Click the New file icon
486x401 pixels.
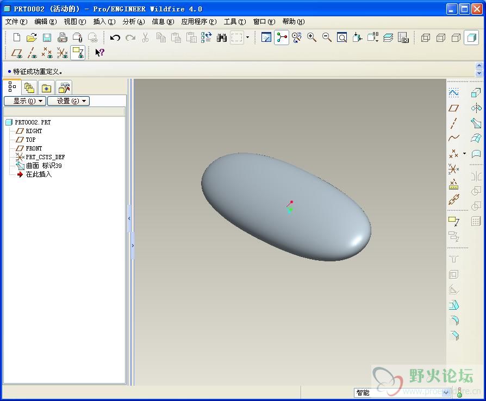pos(17,37)
